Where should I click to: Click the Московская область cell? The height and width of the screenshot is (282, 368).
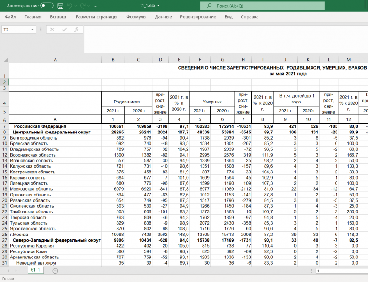tap(55, 189)
